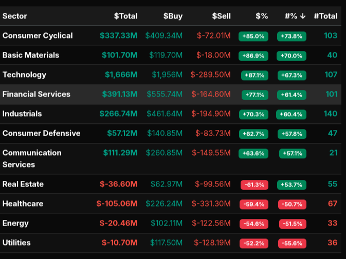Screen dimensions: 346x259
Task: Click the -61.3% red badge for Real Estate
Action: (254, 184)
